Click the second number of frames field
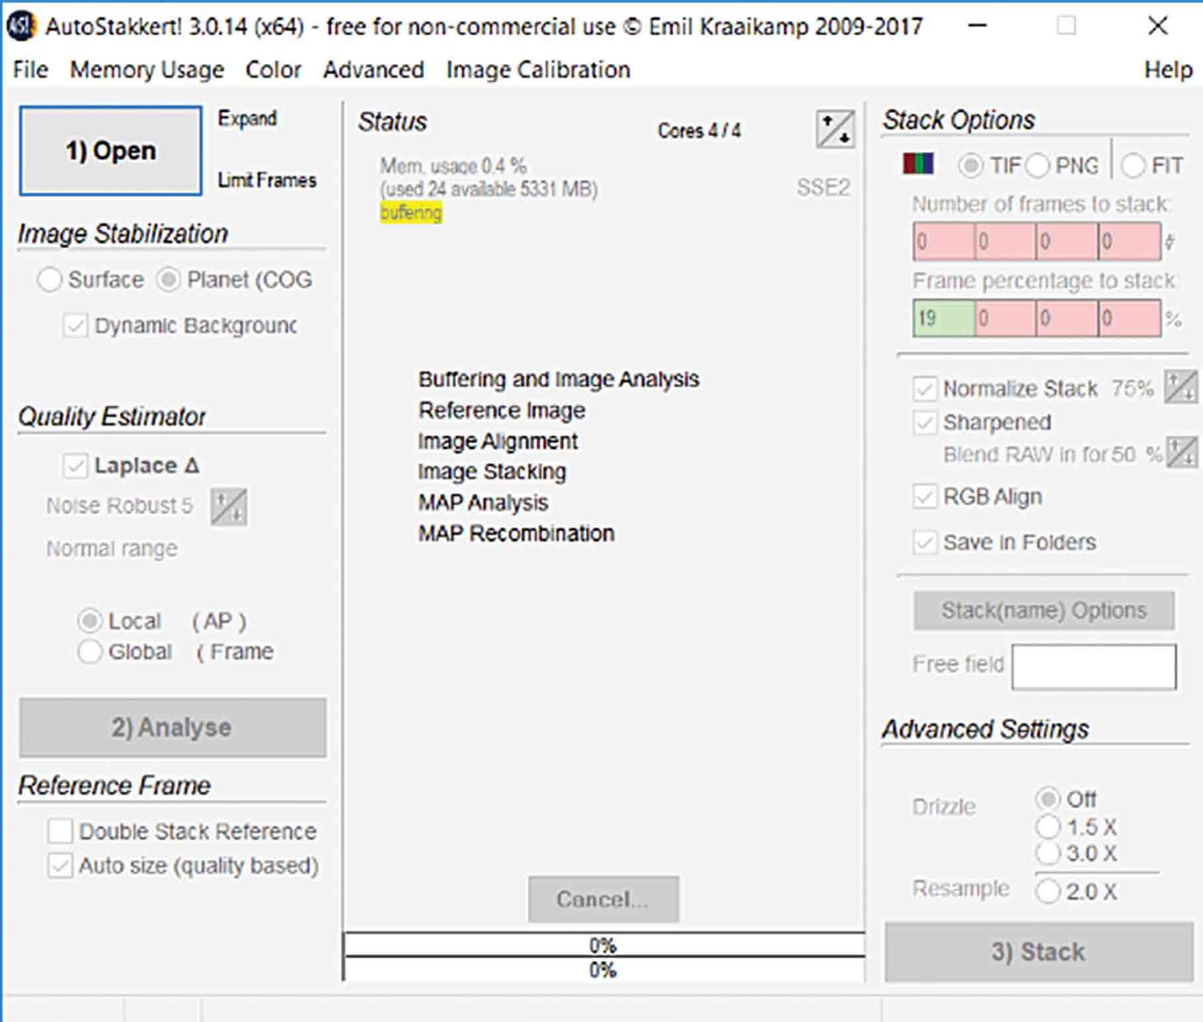 (1005, 241)
